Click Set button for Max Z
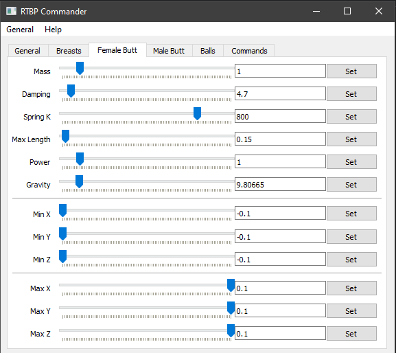The height and width of the screenshot is (353, 396). pos(351,334)
